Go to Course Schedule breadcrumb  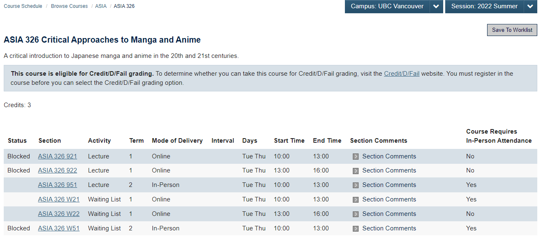(x=23, y=6)
